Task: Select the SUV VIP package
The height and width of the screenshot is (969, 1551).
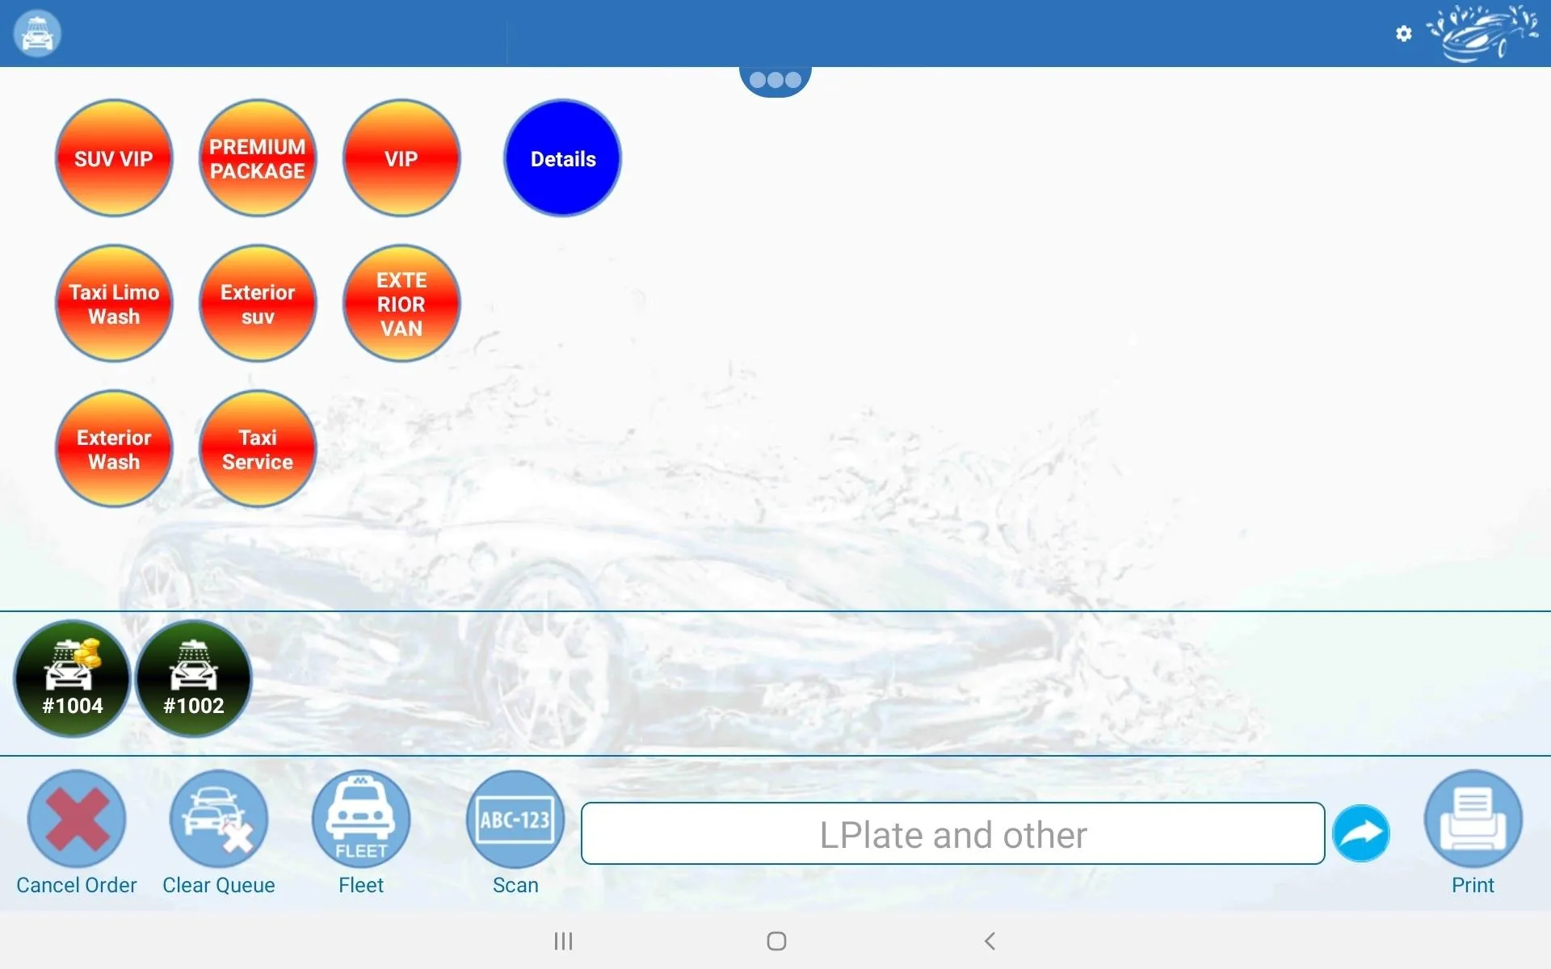Action: point(113,157)
